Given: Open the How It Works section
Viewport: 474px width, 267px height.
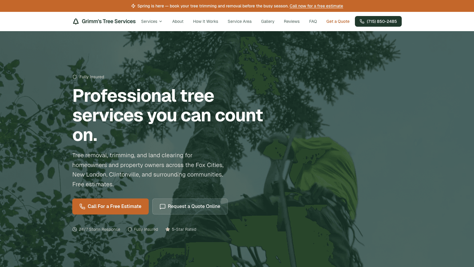Looking at the screenshot, I should tap(206, 21).
